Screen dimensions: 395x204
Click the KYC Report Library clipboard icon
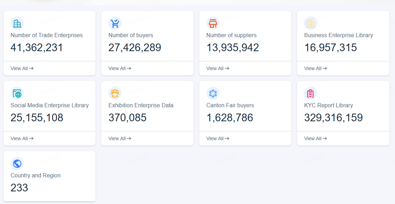click(311, 94)
